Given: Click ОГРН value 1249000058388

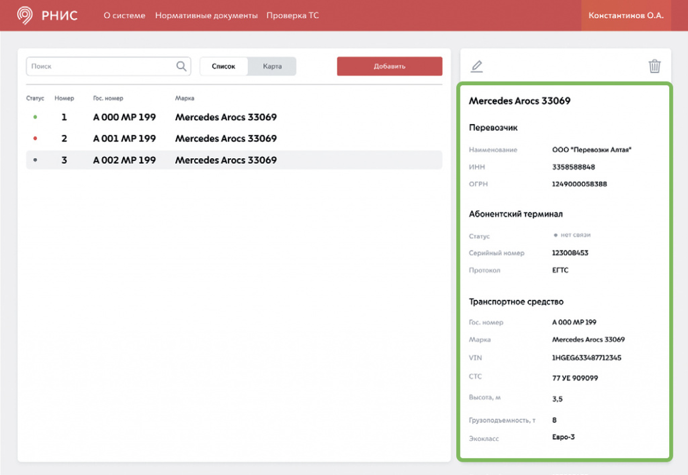Looking at the screenshot, I should 579,184.
